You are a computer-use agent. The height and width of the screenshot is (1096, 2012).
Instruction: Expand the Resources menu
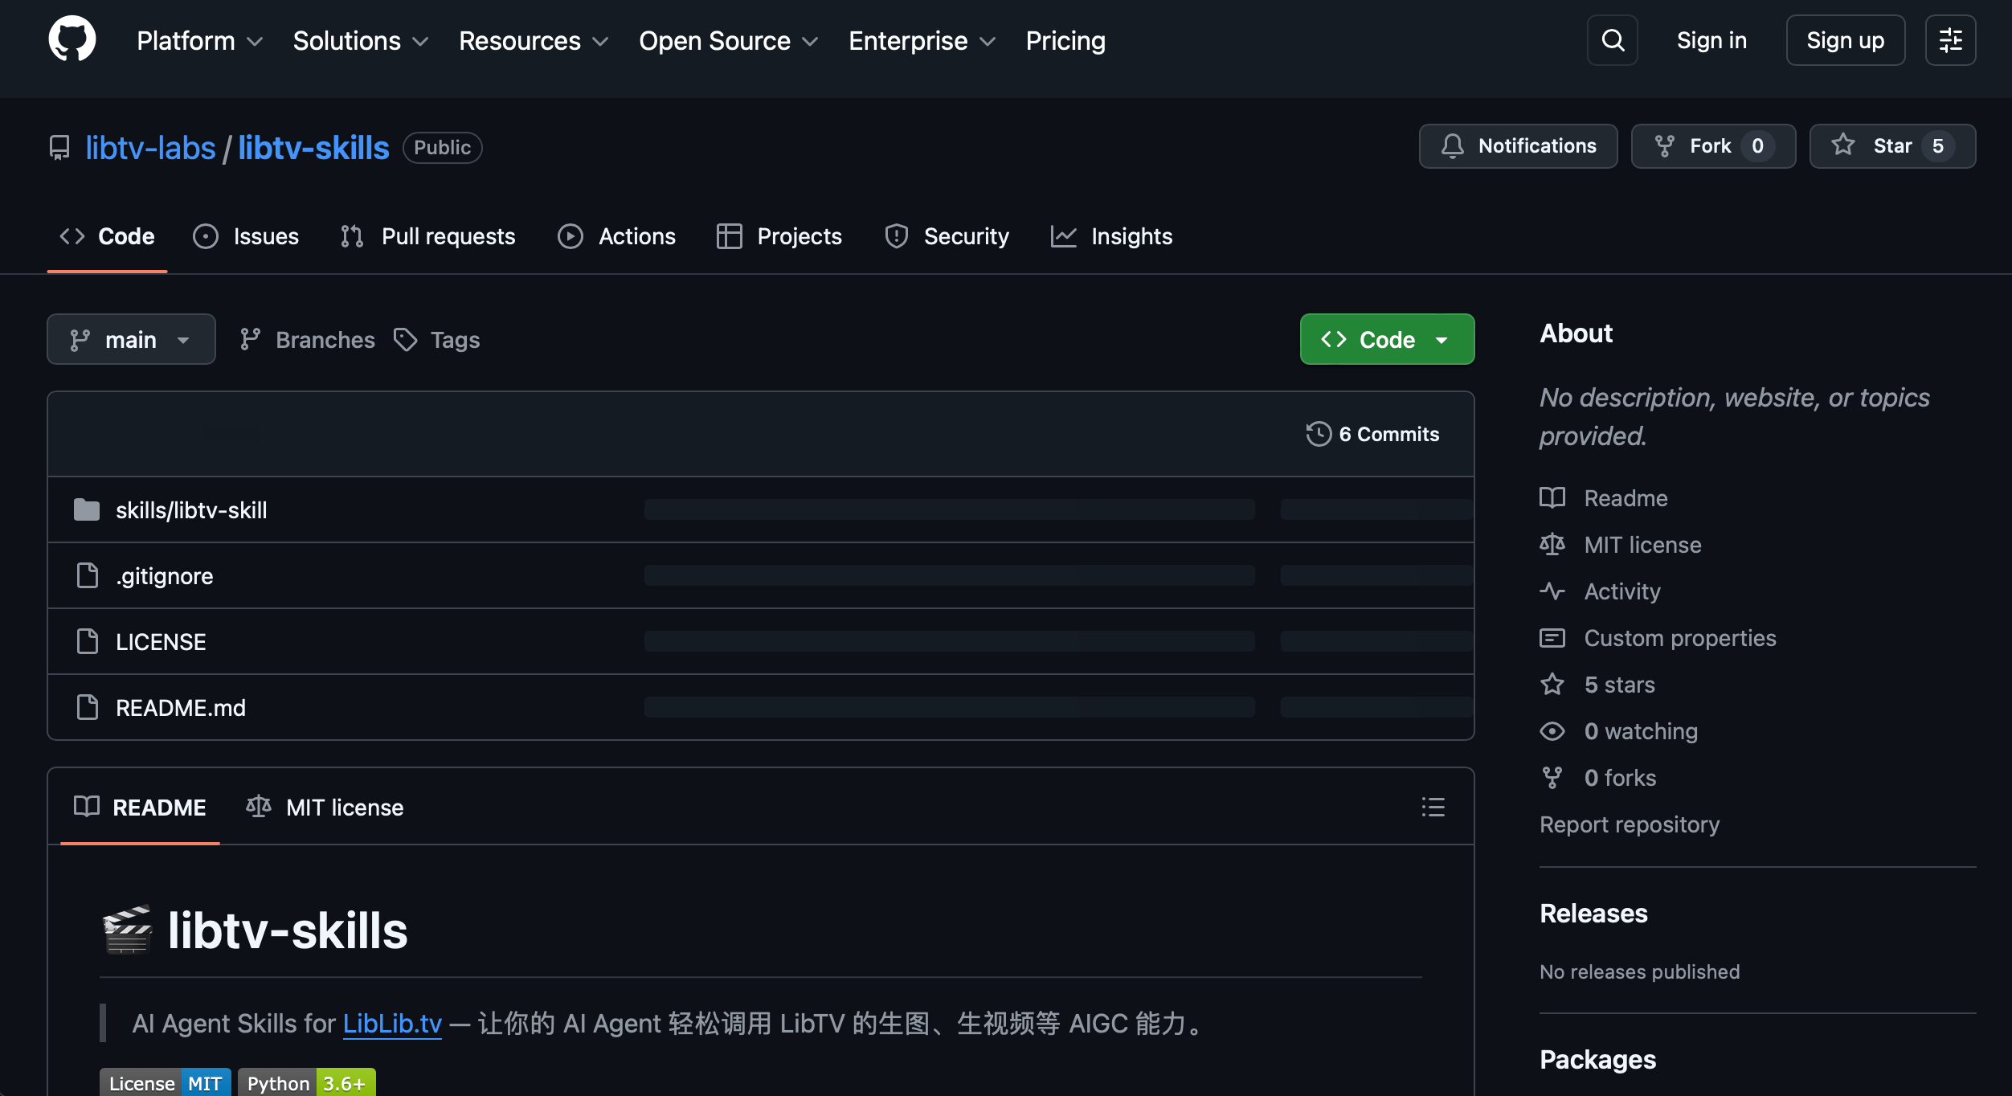tap(534, 41)
